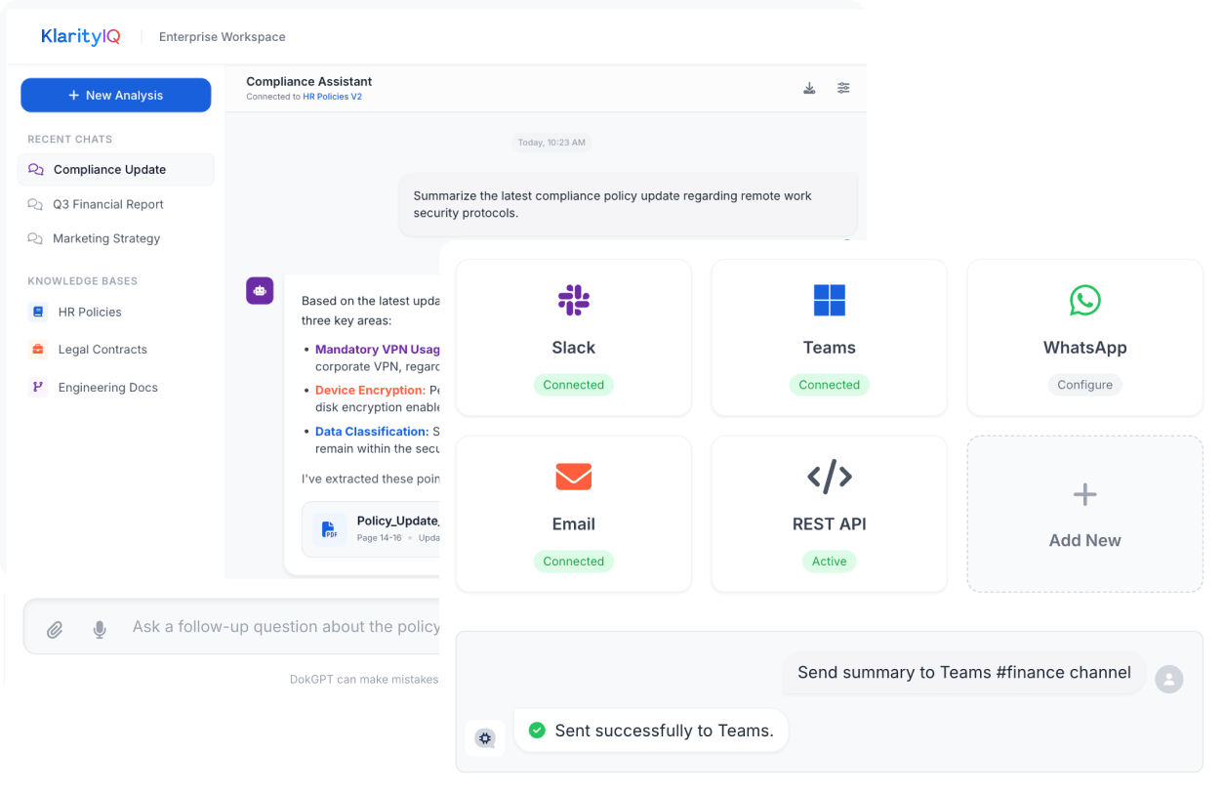Click the WhatsApp Configure button

pos(1084,385)
